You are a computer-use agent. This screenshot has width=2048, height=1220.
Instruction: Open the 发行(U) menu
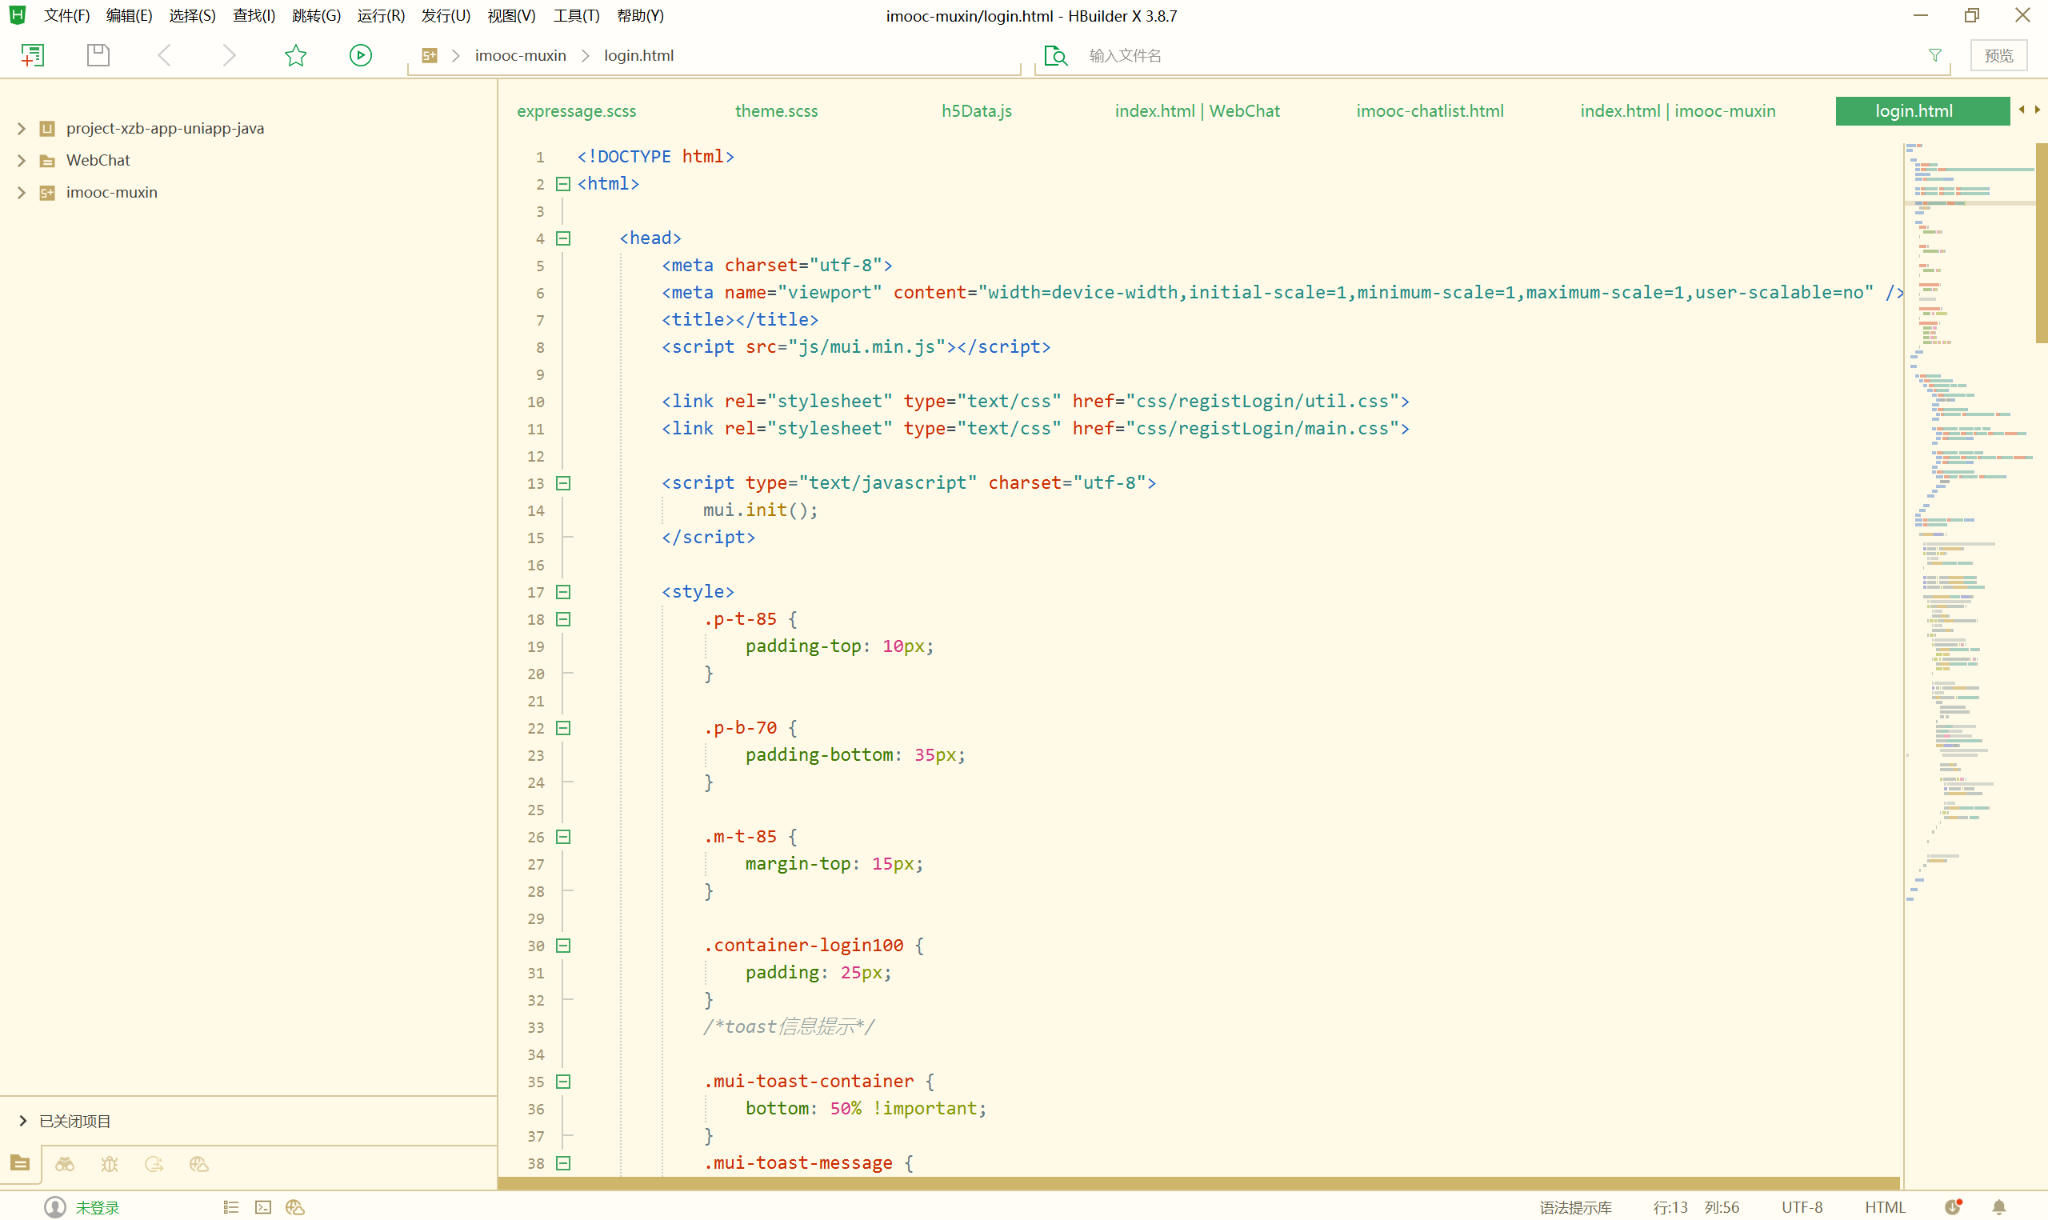(x=446, y=16)
